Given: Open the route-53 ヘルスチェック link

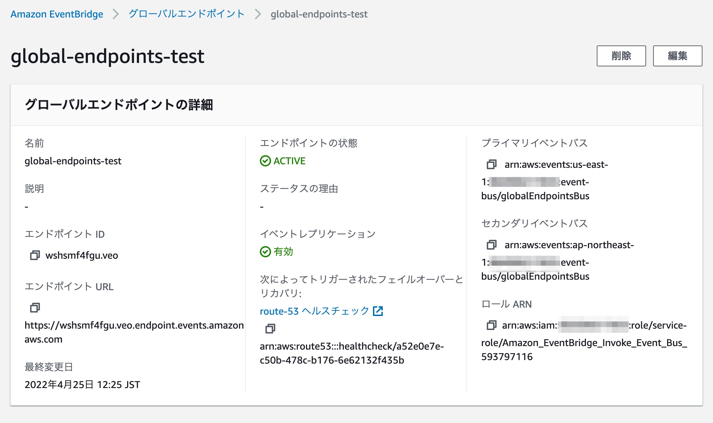Looking at the screenshot, I should point(314,311).
